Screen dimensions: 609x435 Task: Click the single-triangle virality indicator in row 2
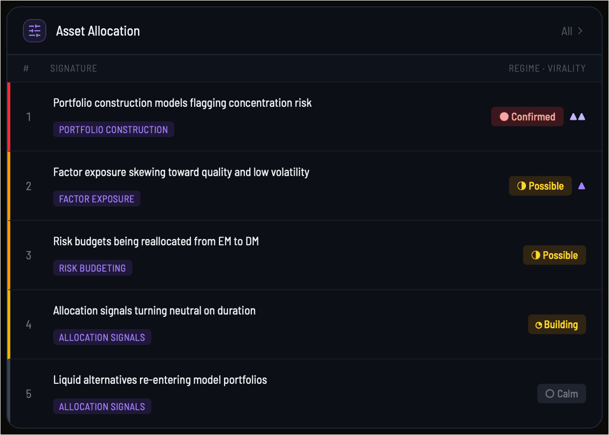(582, 186)
